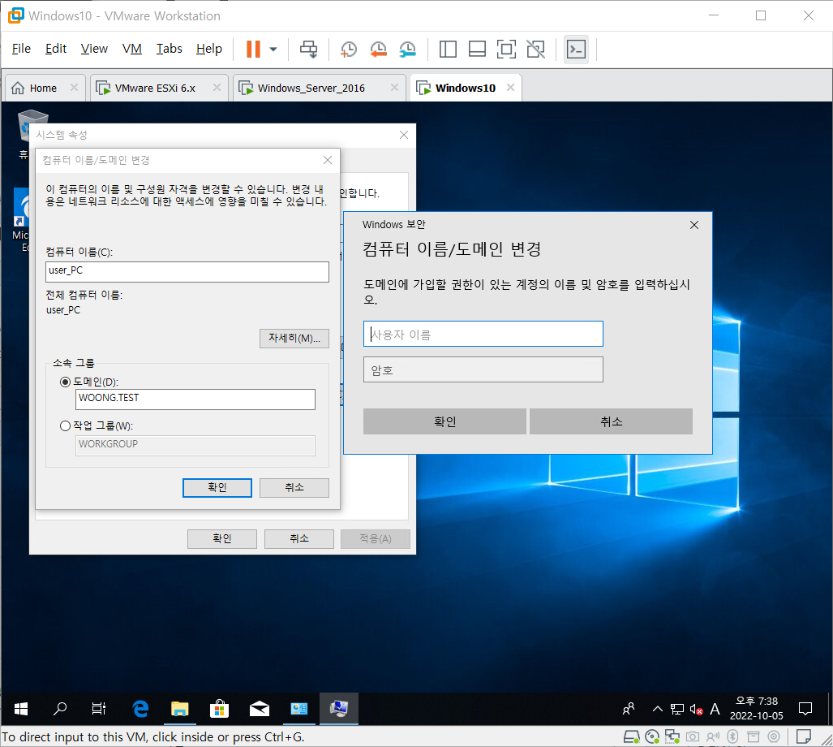Select the 도메인(D) radio button
833x747 pixels.
tap(66, 382)
